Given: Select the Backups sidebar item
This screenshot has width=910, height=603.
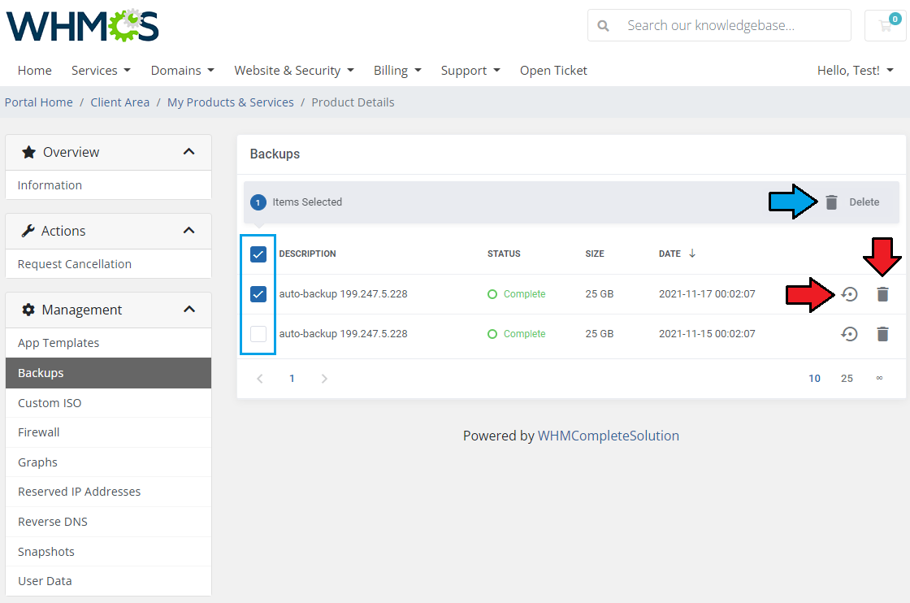Looking at the screenshot, I should (109, 373).
